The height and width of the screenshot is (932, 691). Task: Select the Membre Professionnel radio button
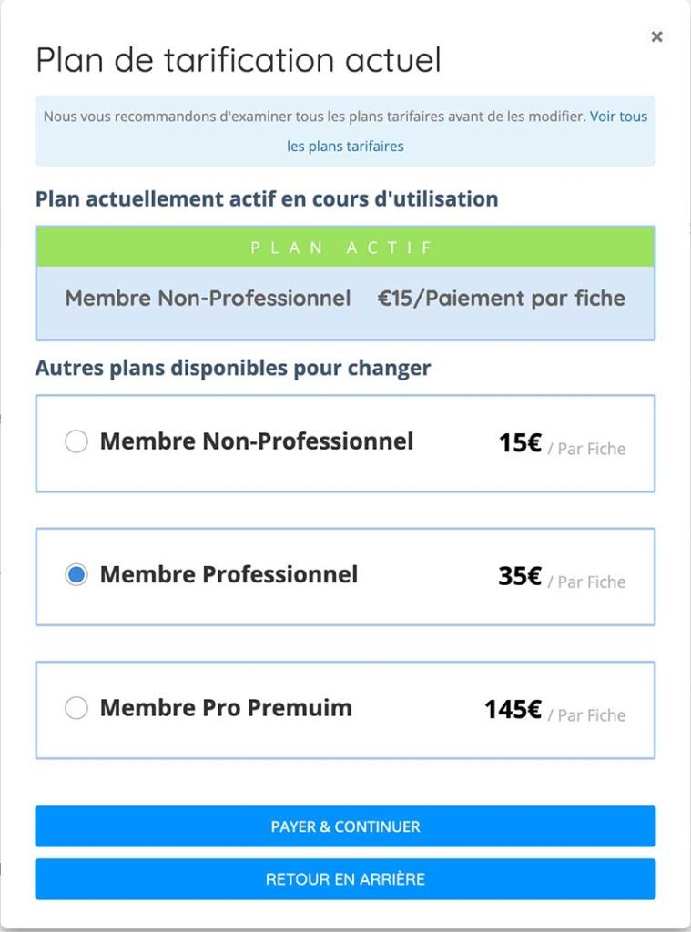76,575
